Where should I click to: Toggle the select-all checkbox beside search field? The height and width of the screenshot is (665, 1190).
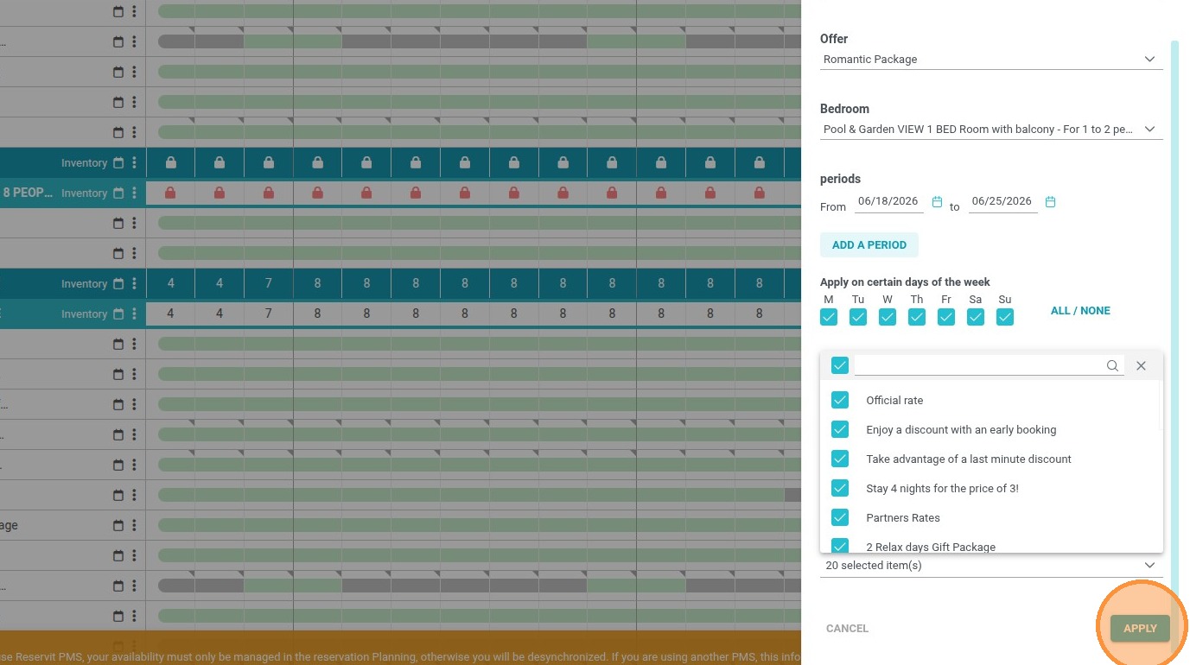point(840,365)
